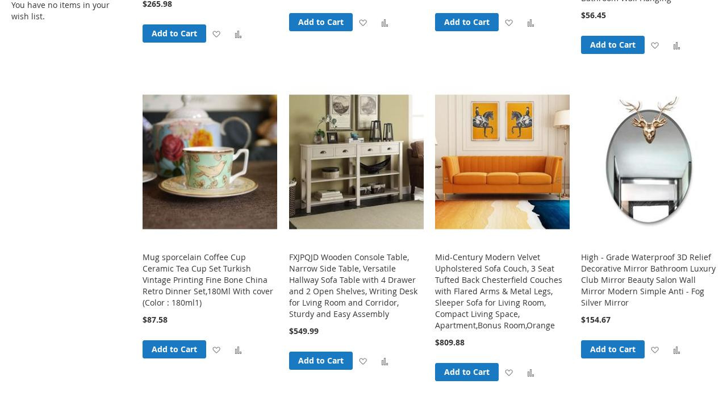This screenshot has width=727, height=409.
Task: Add the $809.88 Velvet Sofa to cart
Action: pyautogui.click(x=467, y=372)
